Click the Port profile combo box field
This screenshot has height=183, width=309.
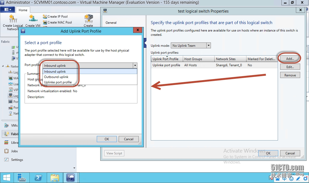pos(90,65)
